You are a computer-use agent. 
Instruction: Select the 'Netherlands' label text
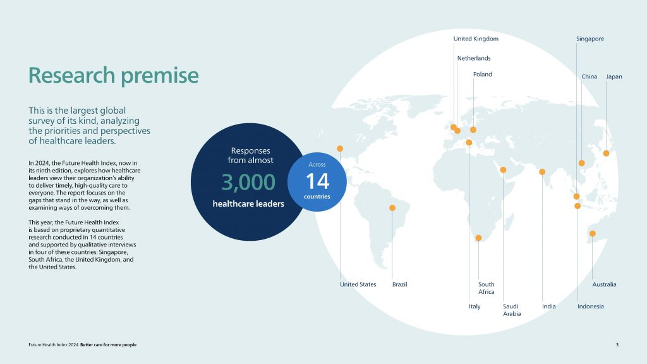(x=474, y=59)
